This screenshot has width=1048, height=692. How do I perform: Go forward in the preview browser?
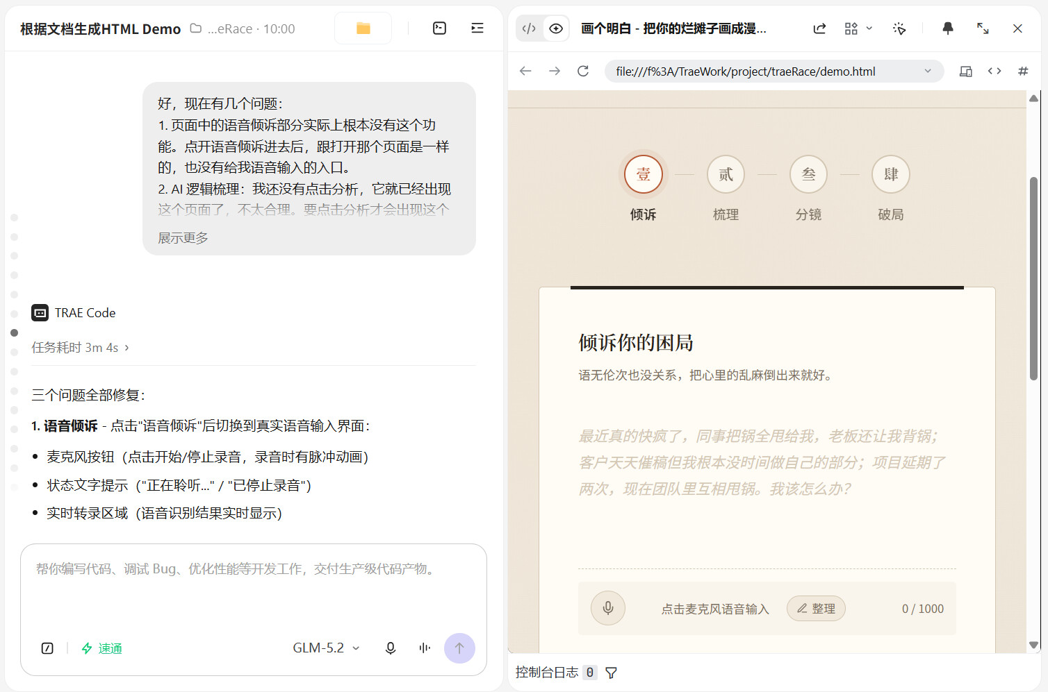click(555, 71)
